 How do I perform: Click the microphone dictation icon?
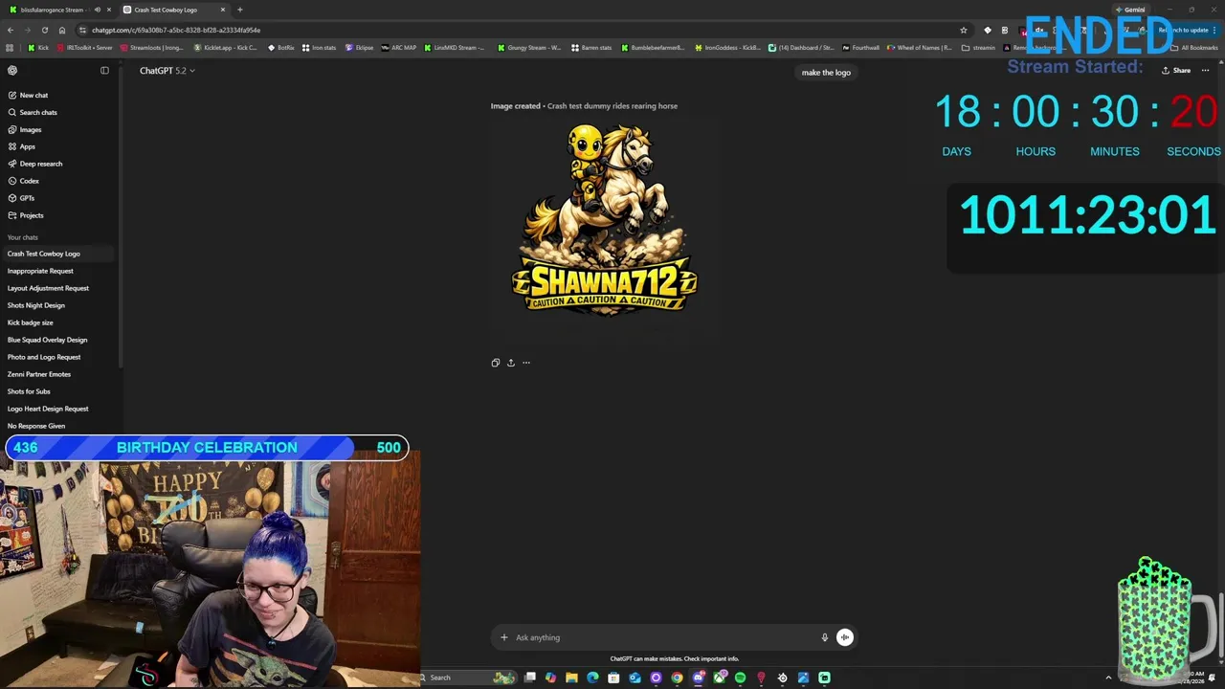824,637
